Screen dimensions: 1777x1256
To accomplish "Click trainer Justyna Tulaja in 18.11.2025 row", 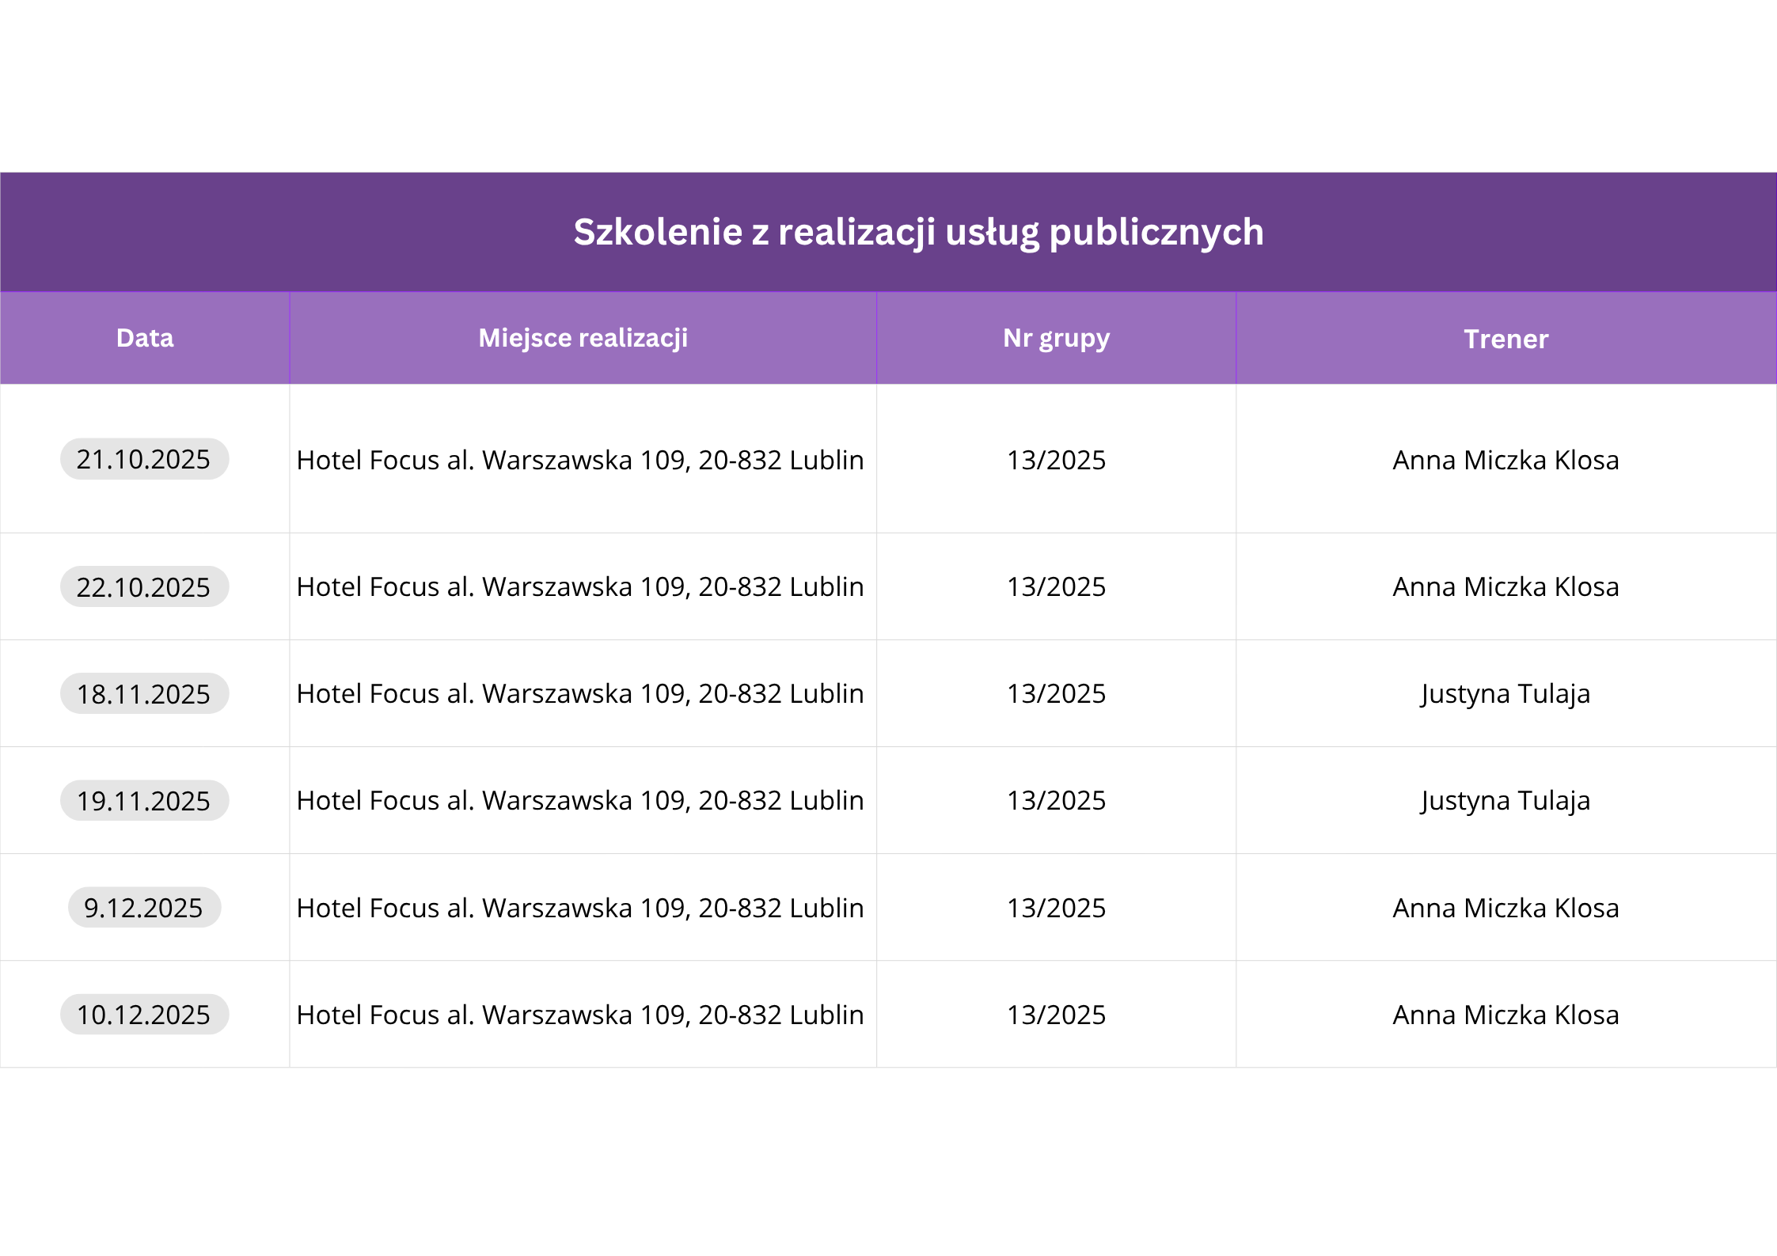I will point(1506,693).
